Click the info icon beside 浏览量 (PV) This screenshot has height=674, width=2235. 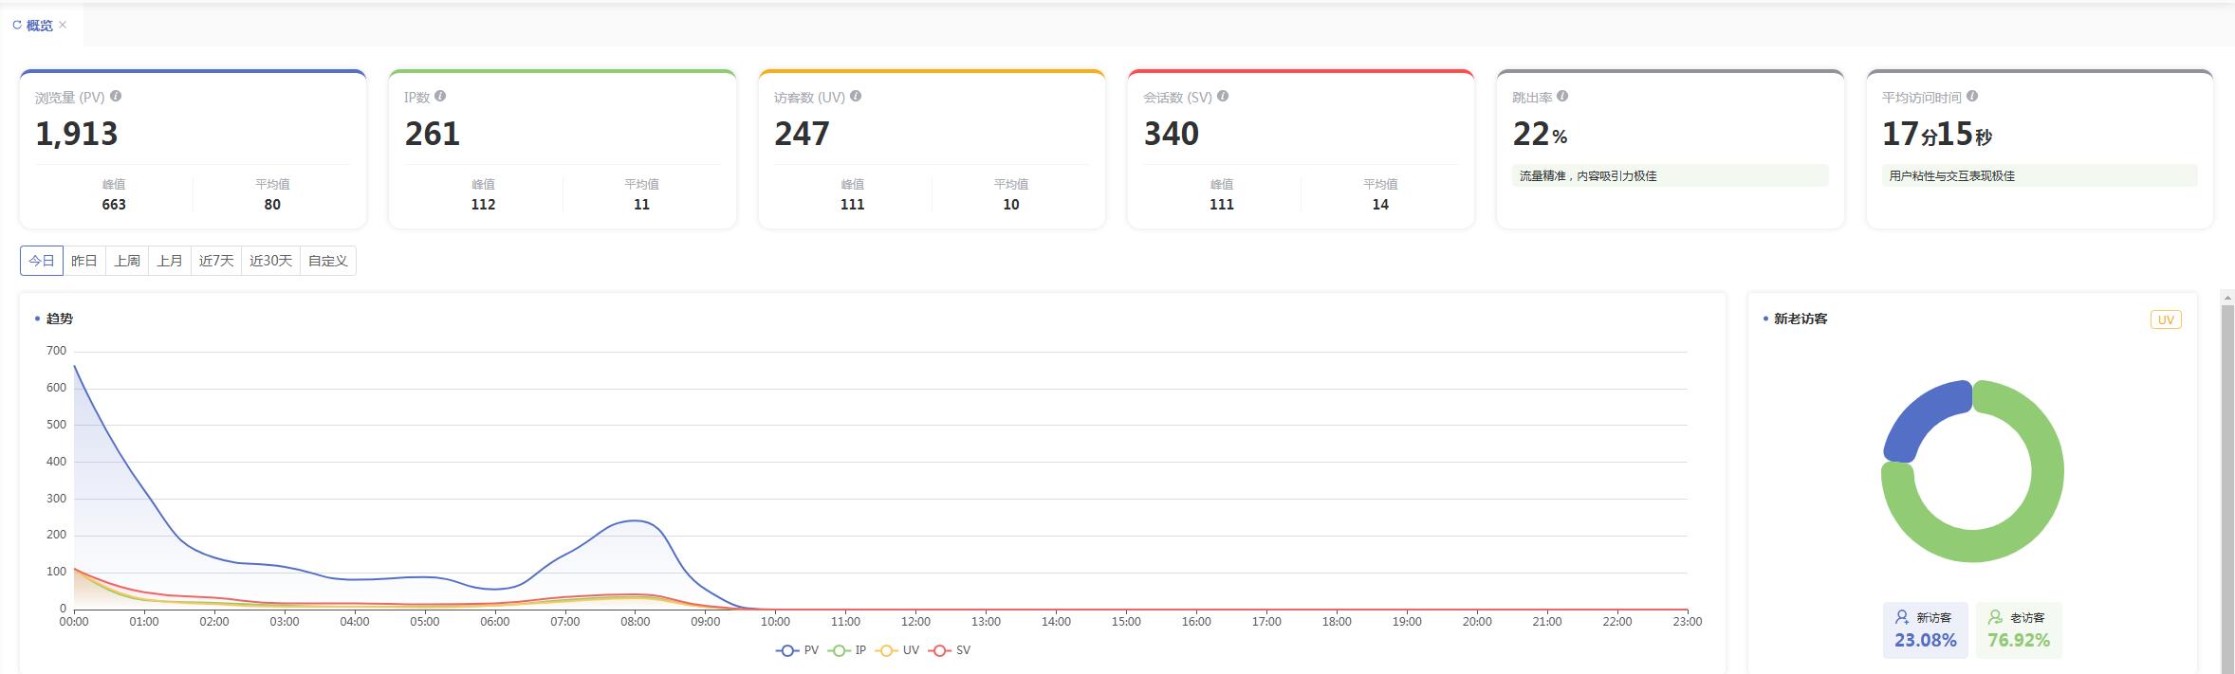(116, 96)
